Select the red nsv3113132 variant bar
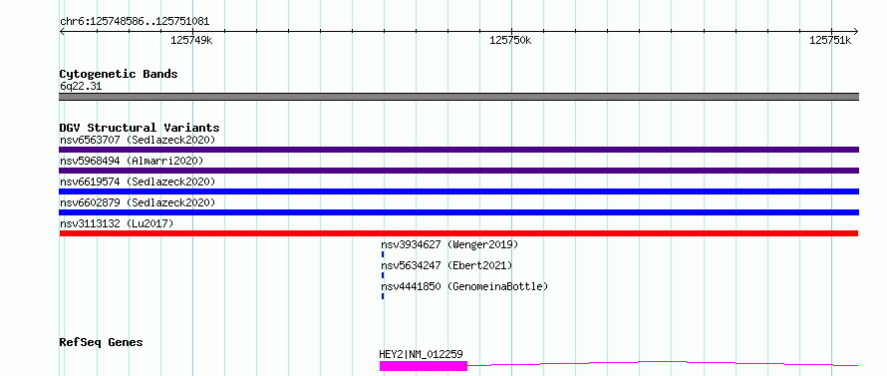This screenshot has height=376, width=887. click(458, 233)
